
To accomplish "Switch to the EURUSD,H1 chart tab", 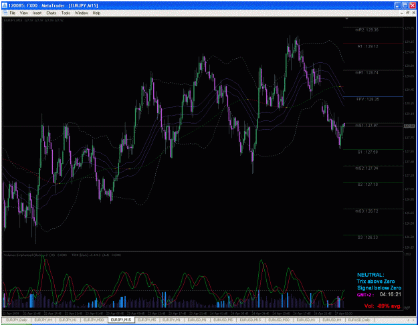I will click(306, 320).
